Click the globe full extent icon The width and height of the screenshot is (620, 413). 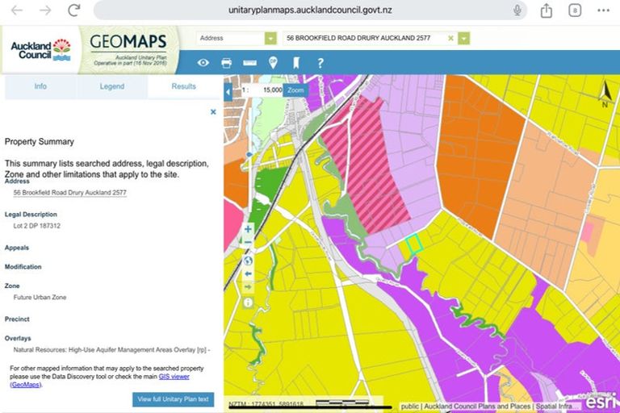click(x=248, y=260)
